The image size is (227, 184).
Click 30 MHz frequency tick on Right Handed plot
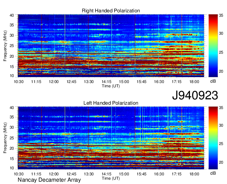(12, 36)
